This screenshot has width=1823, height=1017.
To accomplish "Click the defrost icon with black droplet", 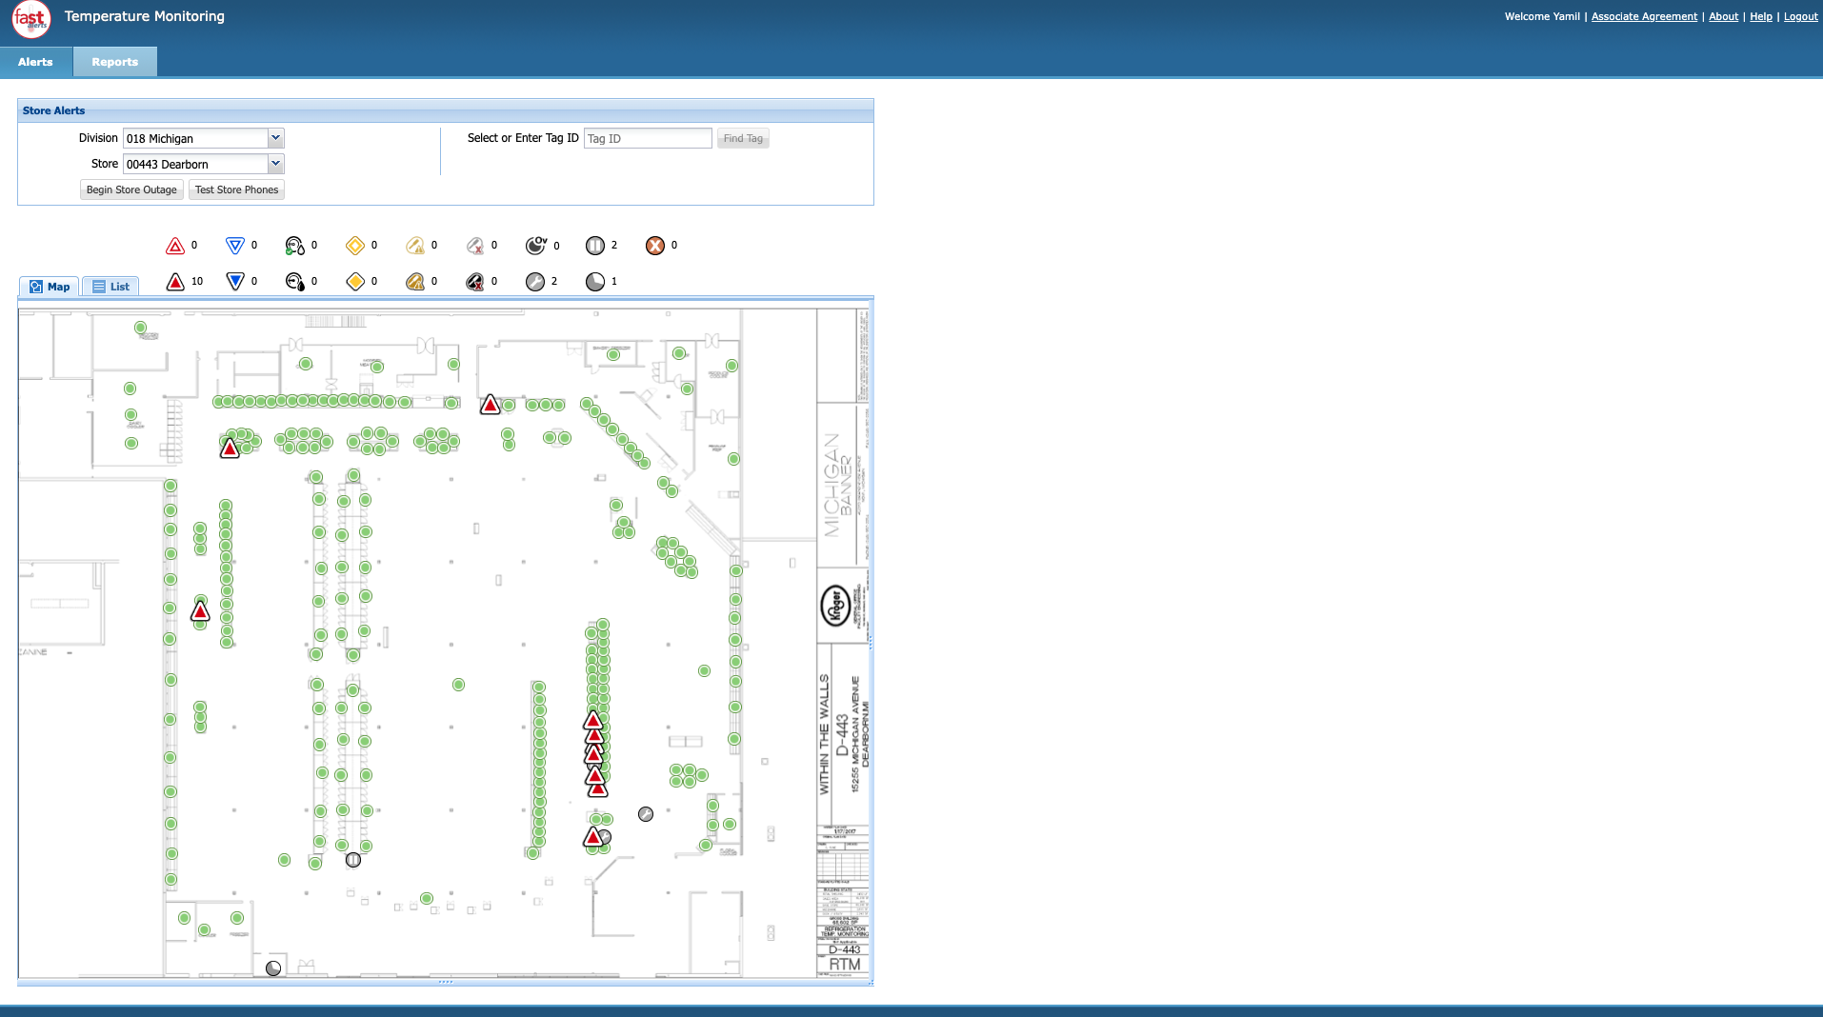I will click(x=295, y=282).
